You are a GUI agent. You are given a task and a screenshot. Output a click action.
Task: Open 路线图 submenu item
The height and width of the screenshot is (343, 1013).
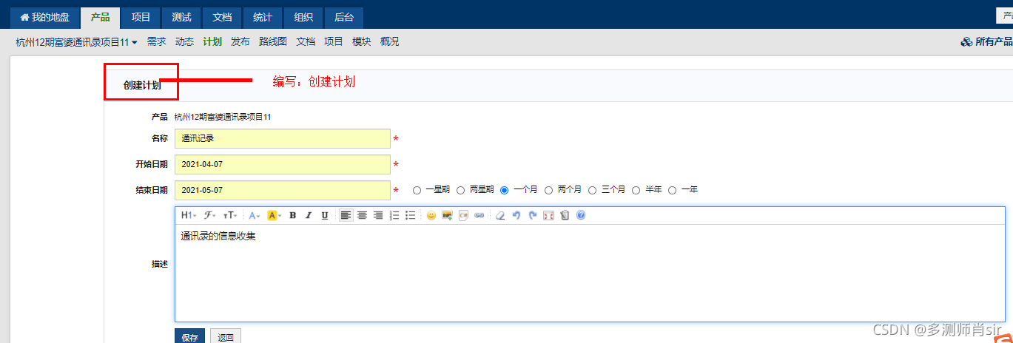(x=273, y=42)
